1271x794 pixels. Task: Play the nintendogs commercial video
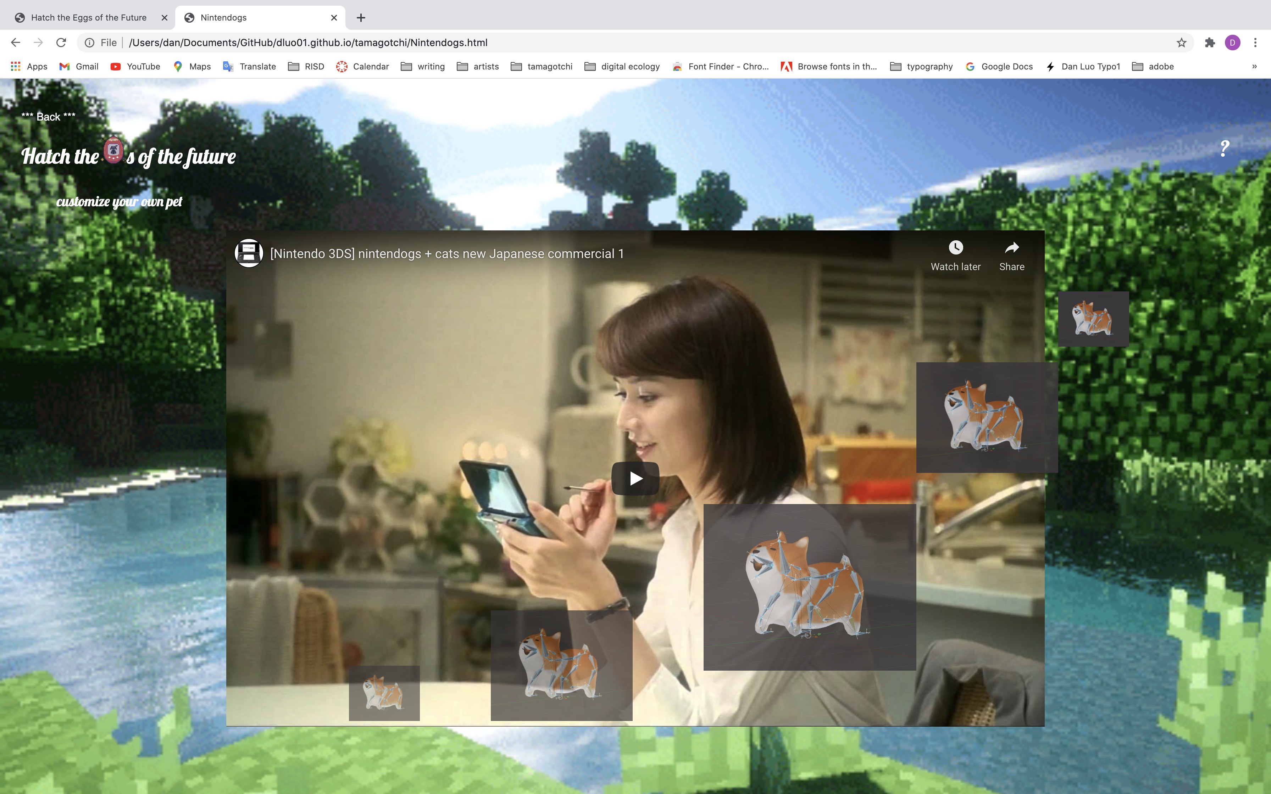tap(635, 479)
